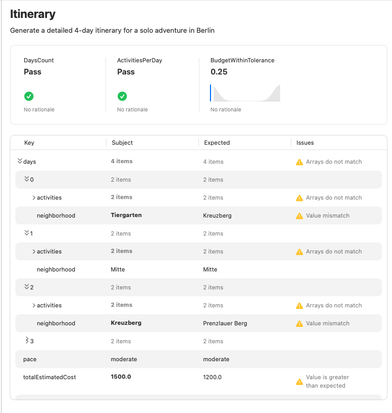Collapse day 1 row
The height and width of the screenshot is (413, 392).
coord(26,233)
